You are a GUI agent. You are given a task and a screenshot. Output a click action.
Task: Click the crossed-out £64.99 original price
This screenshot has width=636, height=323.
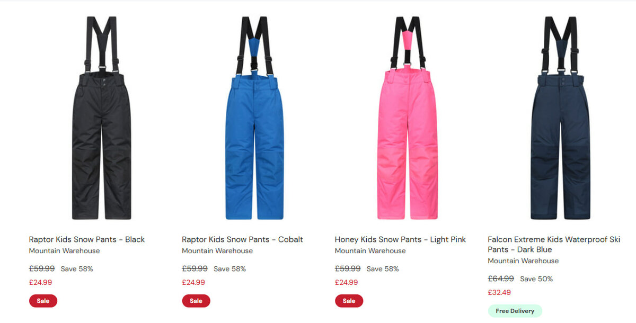501,279
